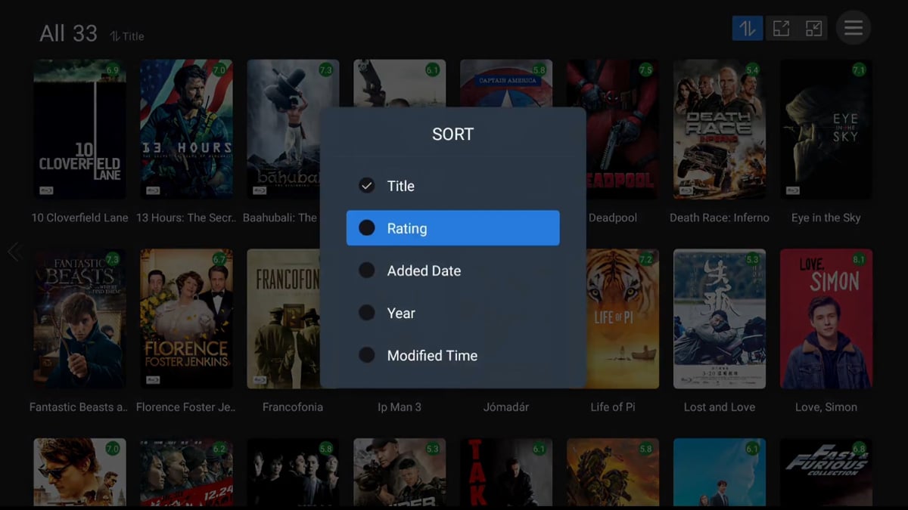Viewport: 908px width, 510px height.
Task: Click the expand poster size icon
Action: click(780, 29)
